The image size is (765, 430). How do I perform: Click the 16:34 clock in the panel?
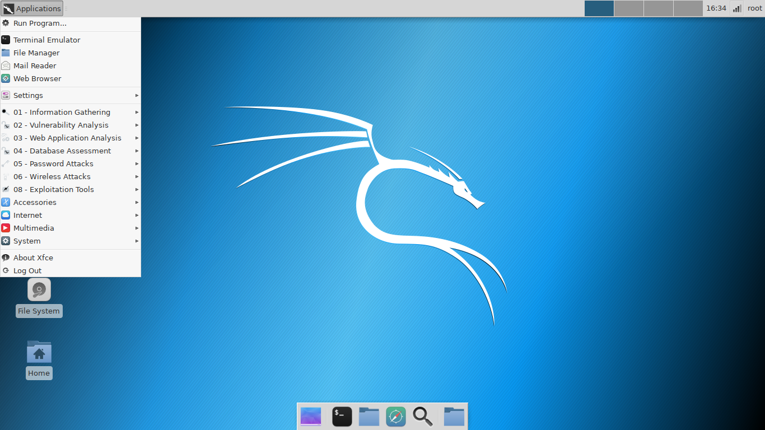point(716,8)
